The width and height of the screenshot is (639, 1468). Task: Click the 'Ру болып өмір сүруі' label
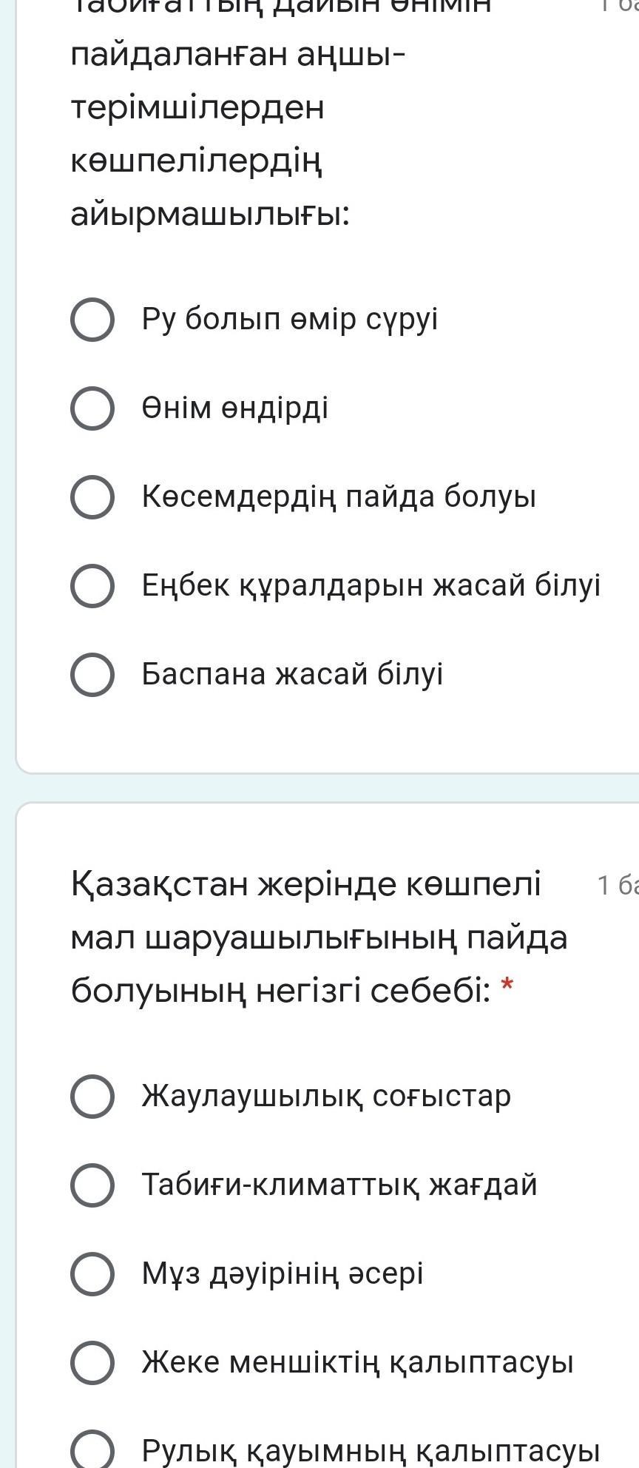[x=290, y=320]
